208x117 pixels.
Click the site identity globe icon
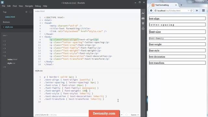click(155, 11)
